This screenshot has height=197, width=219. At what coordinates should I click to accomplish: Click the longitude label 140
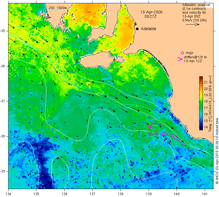point(177,194)
